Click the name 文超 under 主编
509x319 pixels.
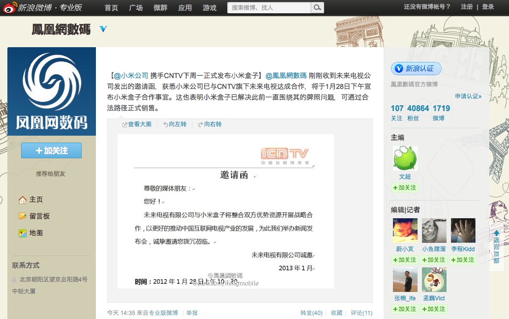405,176
